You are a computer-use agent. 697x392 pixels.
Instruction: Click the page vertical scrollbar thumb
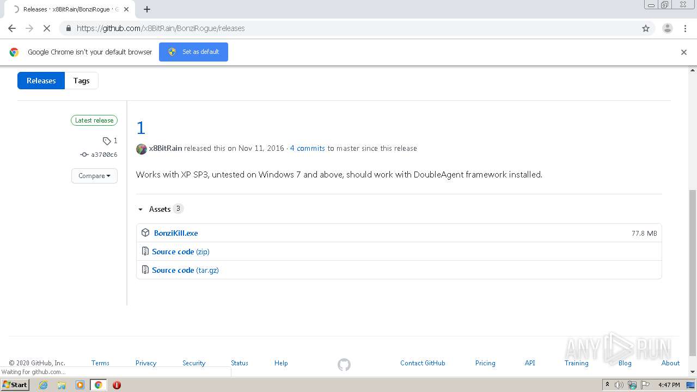tap(693, 272)
